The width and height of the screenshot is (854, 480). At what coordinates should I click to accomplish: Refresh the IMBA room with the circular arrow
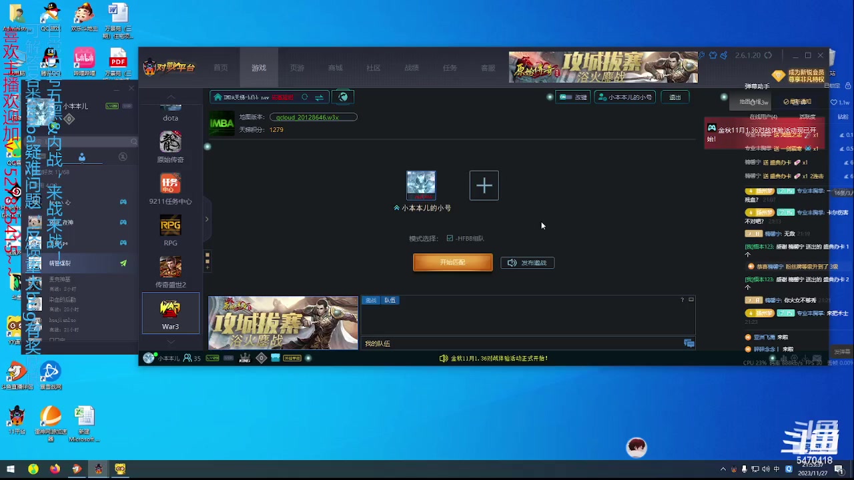pos(305,97)
